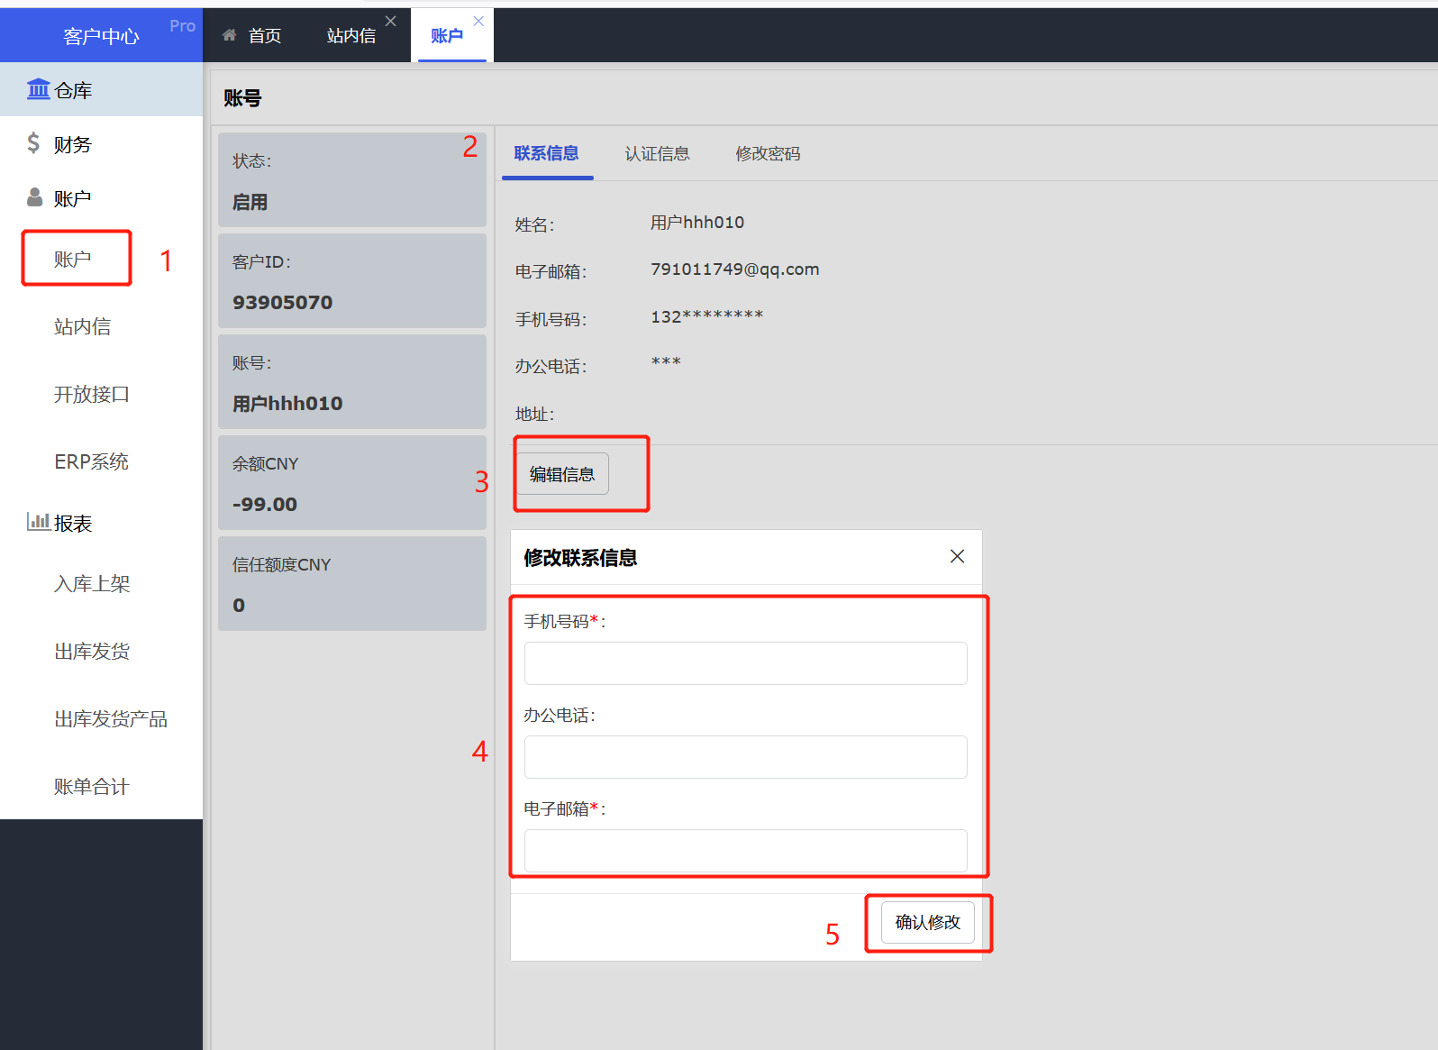
Task: Click the status value 启用
Action: (250, 202)
